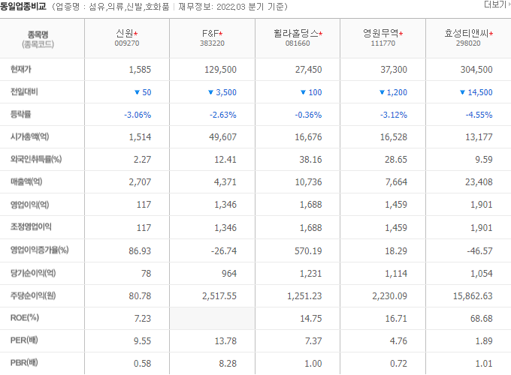511x375 pixels.
Task: Click the 당기순이익(억) row label
Action: click(33, 273)
